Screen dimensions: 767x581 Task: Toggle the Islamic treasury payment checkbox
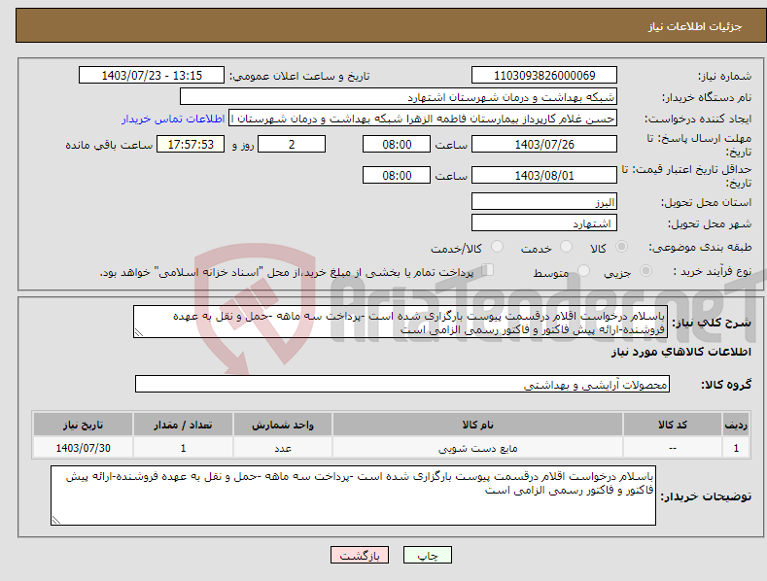[487, 270]
